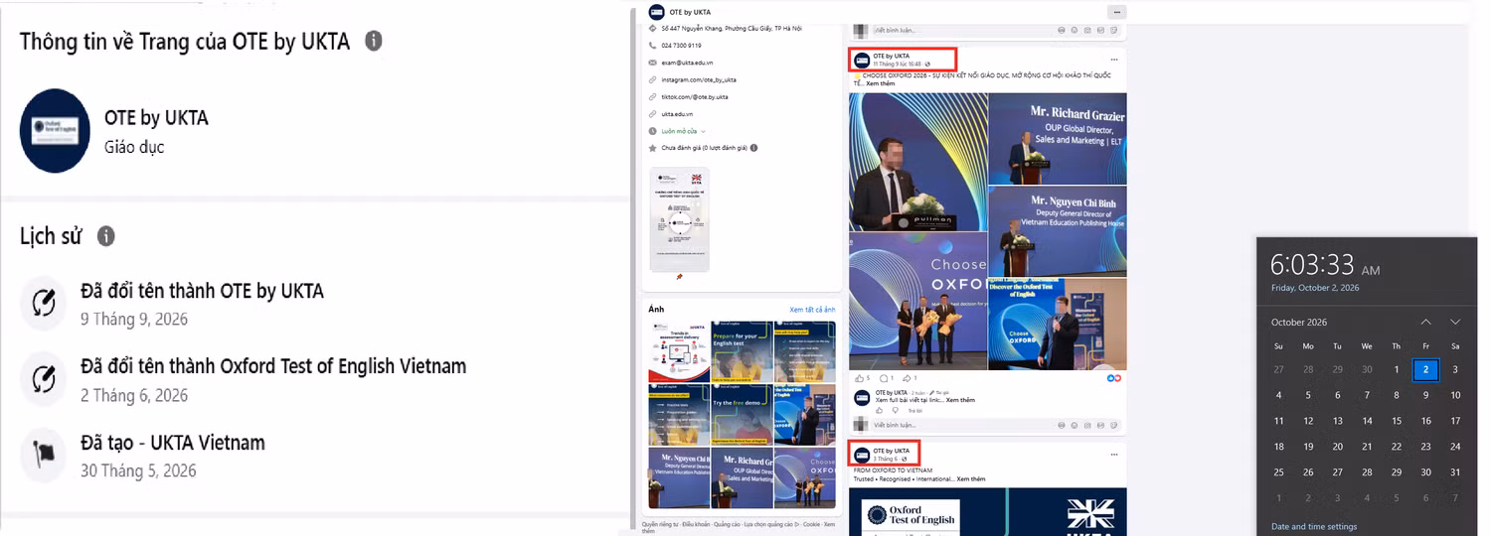
Task: Click the OTE by UKTA page avatar in info panel
Action: pos(56,131)
